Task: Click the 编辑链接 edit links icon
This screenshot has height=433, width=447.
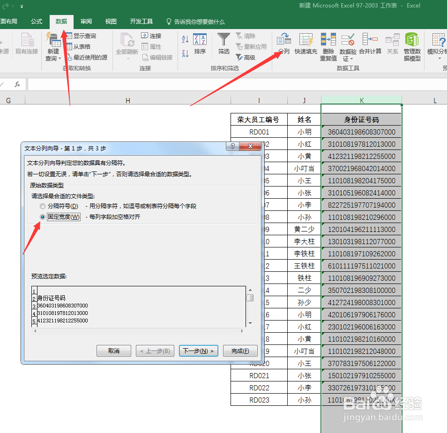Action: (x=145, y=57)
